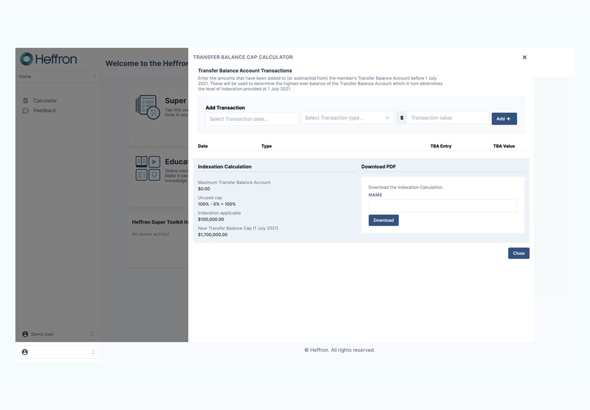Open the Calculator menu item
The height and width of the screenshot is (410, 590).
pos(45,100)
